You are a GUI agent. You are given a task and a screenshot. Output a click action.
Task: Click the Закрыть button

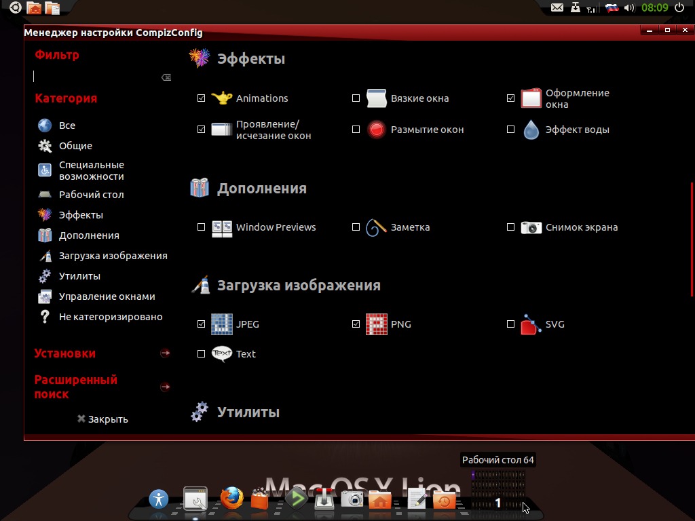pyautogui.click(x=103, y=419)
